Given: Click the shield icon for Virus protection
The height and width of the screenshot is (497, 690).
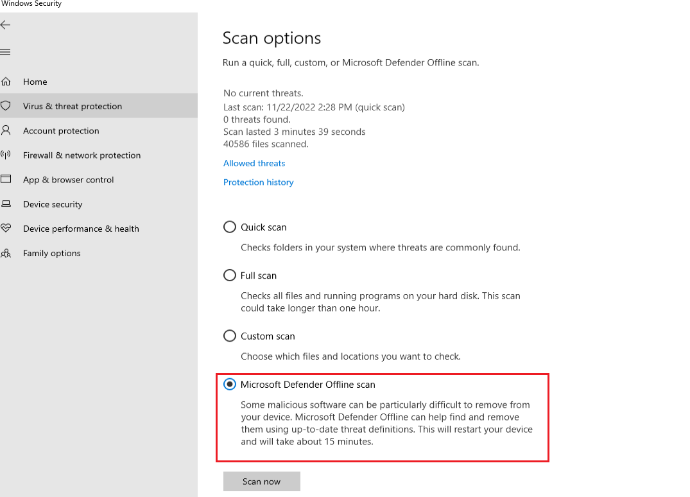Looking at the screenshot, I should coord(6,106).
